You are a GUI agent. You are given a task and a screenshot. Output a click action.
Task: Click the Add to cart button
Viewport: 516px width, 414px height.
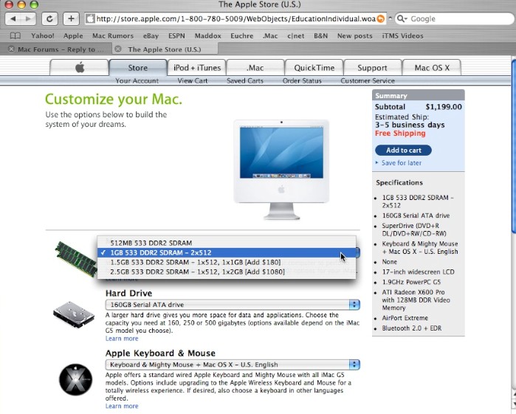pos(404,150)
